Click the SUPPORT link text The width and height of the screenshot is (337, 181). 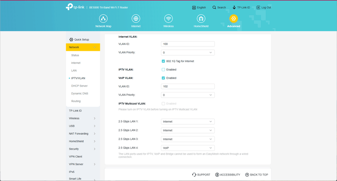(x=203, y=175)
